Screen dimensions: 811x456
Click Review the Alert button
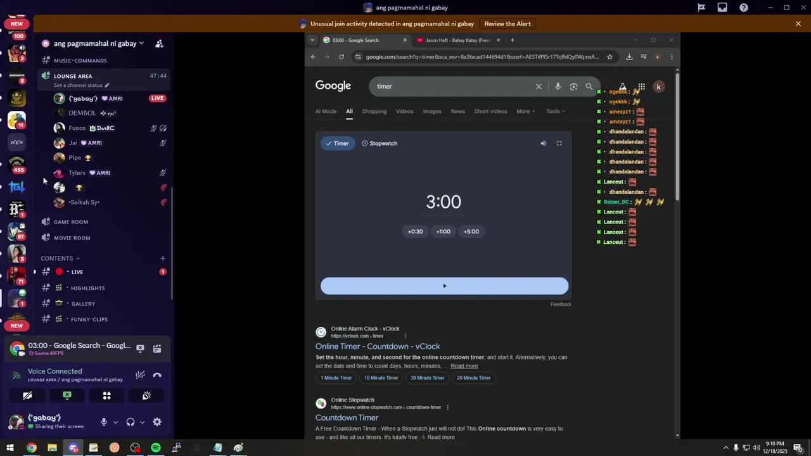coord(508,24)
